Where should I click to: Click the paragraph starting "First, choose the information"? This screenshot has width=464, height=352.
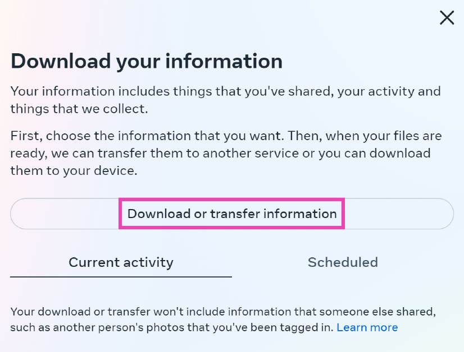coord(225,153)
